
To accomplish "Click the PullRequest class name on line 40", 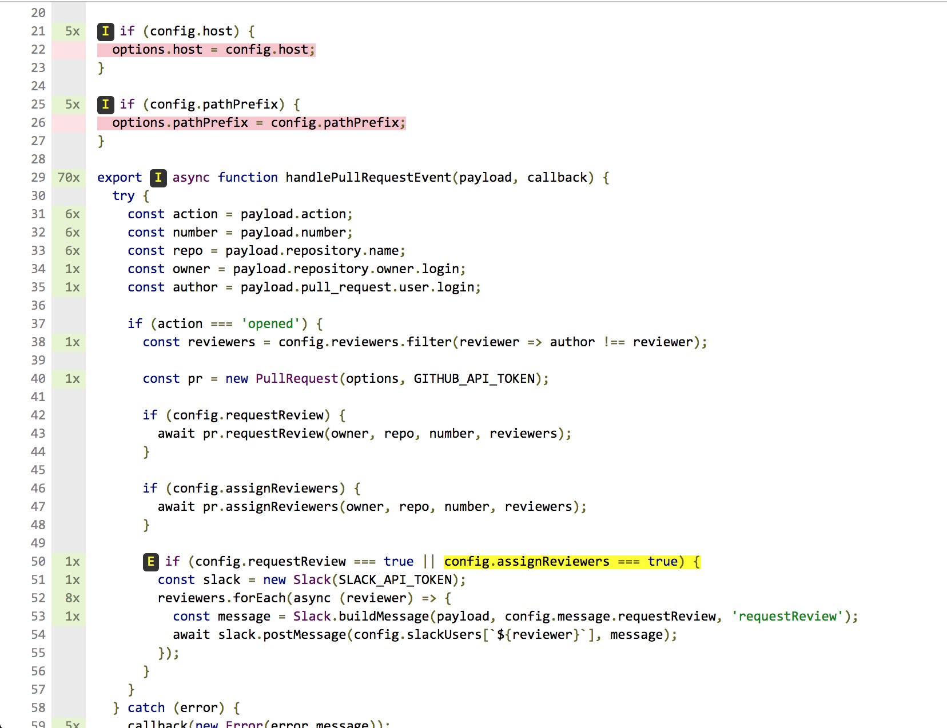I will (297, 379).
